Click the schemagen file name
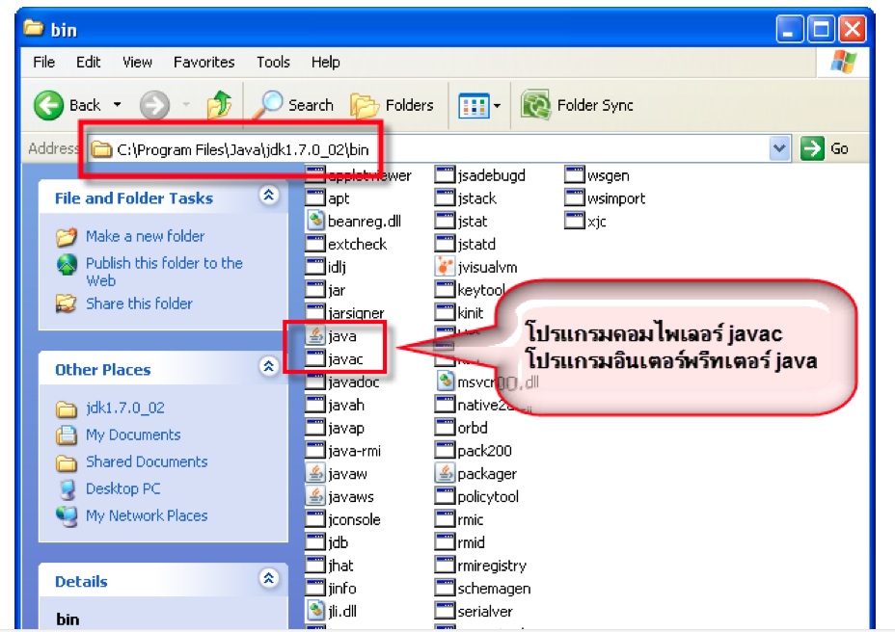 [494, 589]
